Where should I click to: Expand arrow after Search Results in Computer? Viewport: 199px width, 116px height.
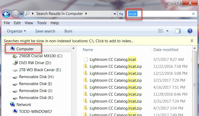[86, 13]
